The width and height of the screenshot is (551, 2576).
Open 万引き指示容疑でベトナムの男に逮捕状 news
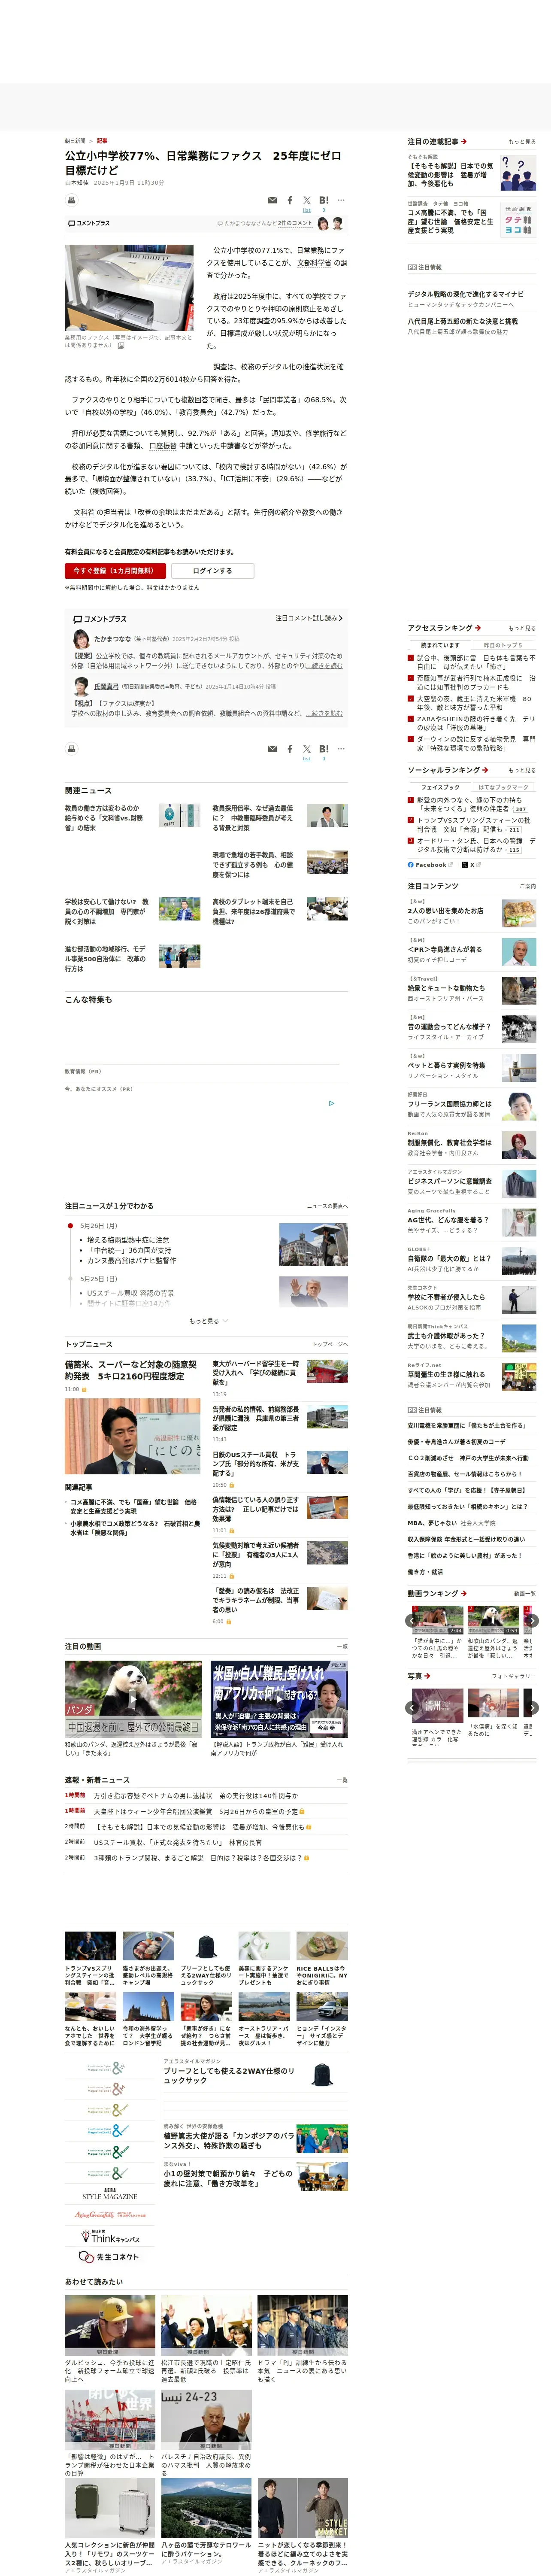[x=196, y=1795]
